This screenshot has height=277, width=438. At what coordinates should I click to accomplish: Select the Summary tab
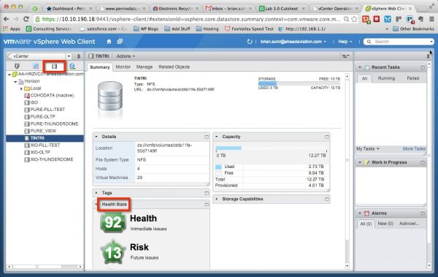click(x=100, y=67)
